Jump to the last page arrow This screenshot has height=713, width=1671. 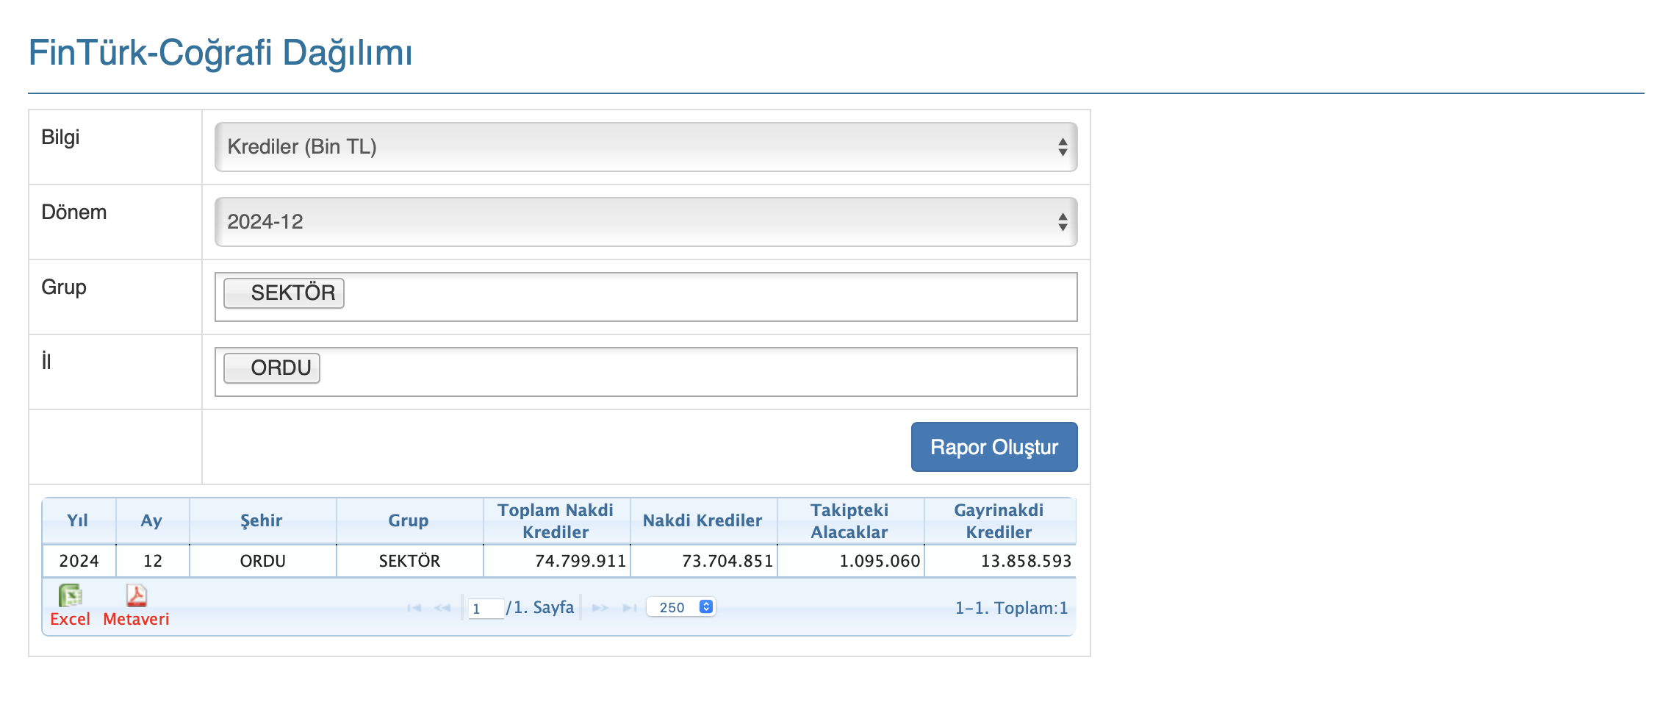630,608
